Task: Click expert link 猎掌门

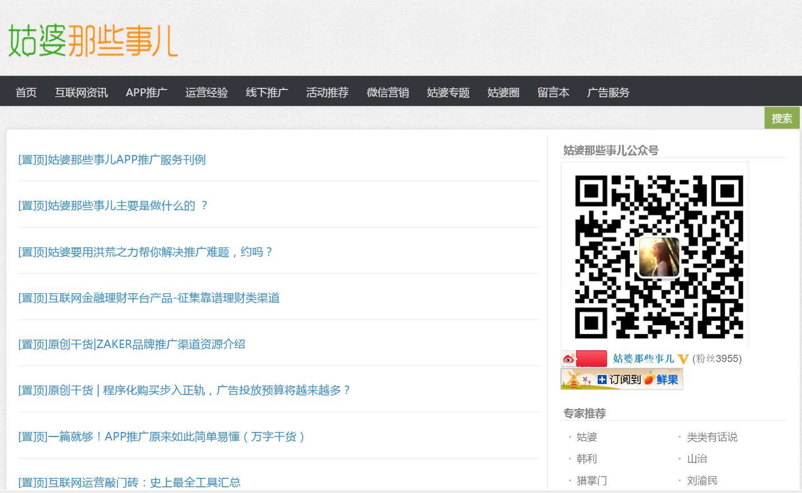Action: 592,481
